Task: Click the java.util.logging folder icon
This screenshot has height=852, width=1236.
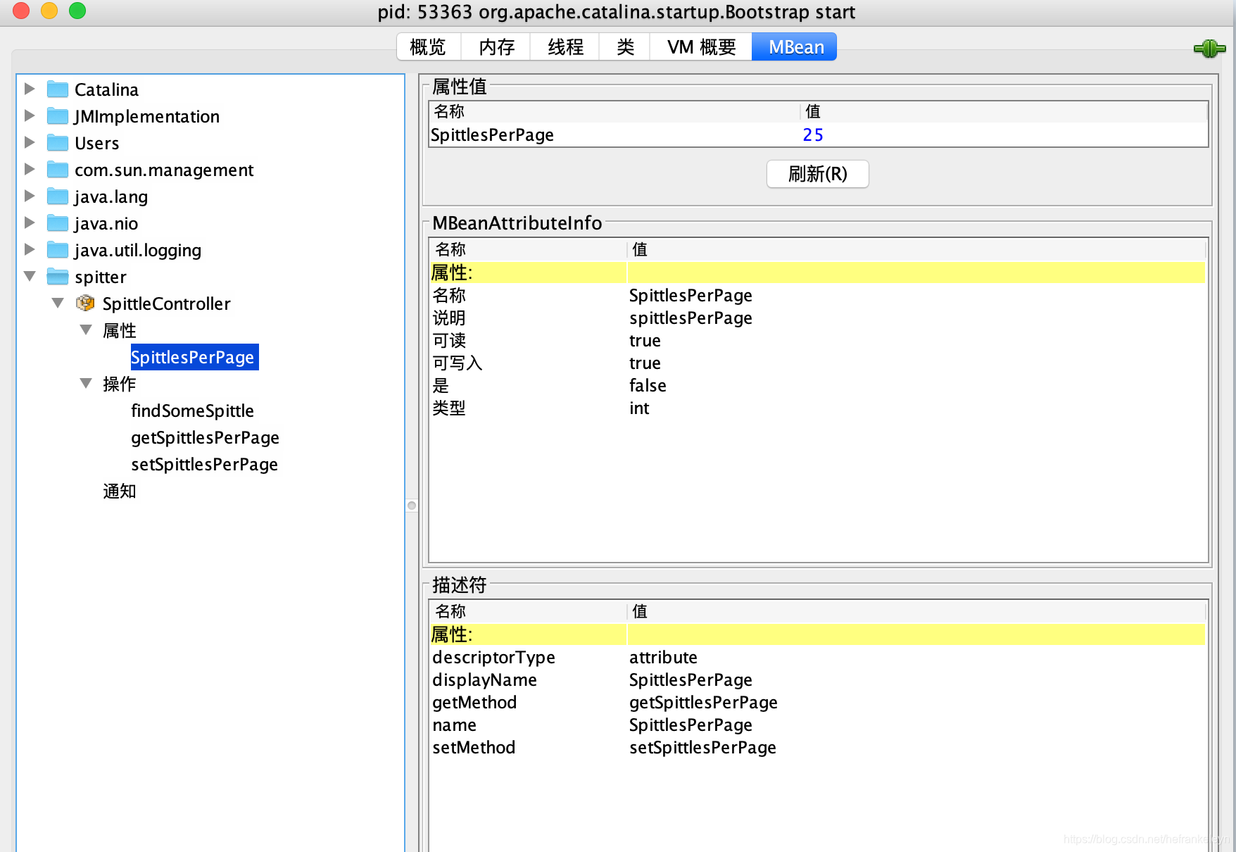Action: [x=58, y=250]
